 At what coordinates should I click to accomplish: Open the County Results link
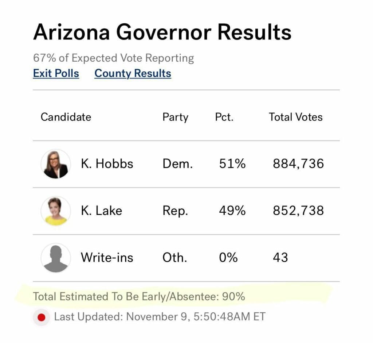tap(133, 73)
